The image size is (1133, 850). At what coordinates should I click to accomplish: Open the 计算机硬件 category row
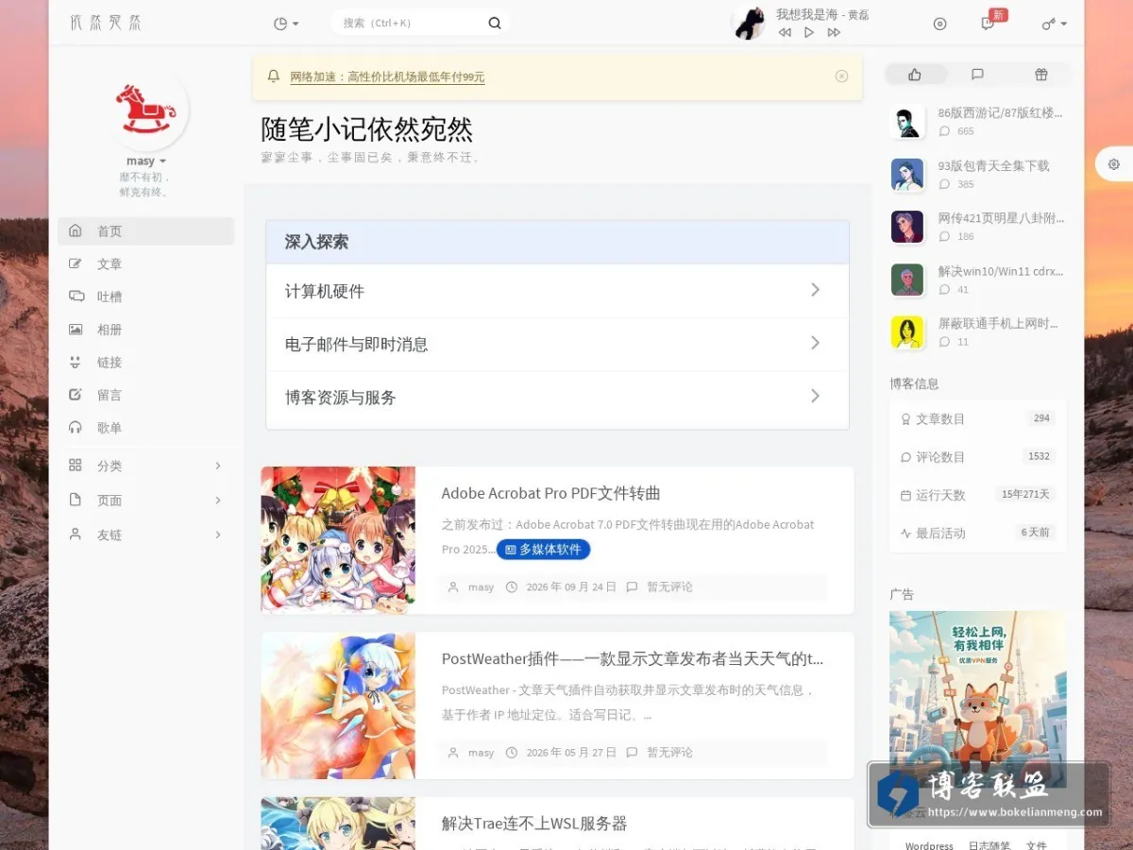tap(557, 292)
